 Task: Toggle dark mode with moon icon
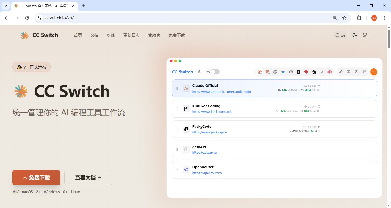[355, 35]
